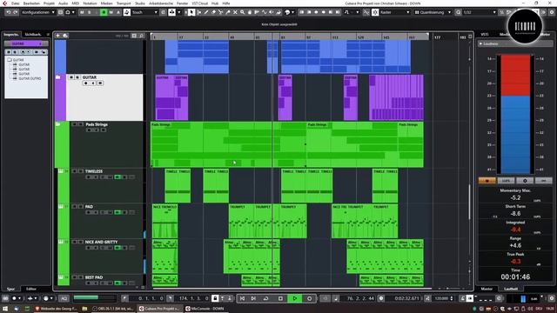This screenshot has width=557, height=313.
Task: Open the Raster snap type dropdown
Action: click(394, 12)
